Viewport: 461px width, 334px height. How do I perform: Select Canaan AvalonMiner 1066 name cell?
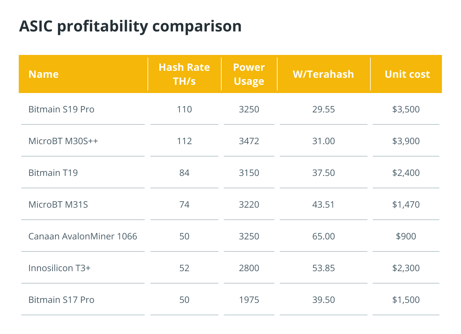pyautogui.click(x=83, y=236)
